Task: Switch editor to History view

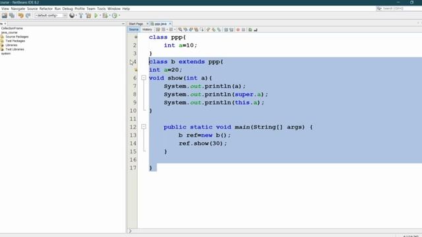Action: point(147,30)
